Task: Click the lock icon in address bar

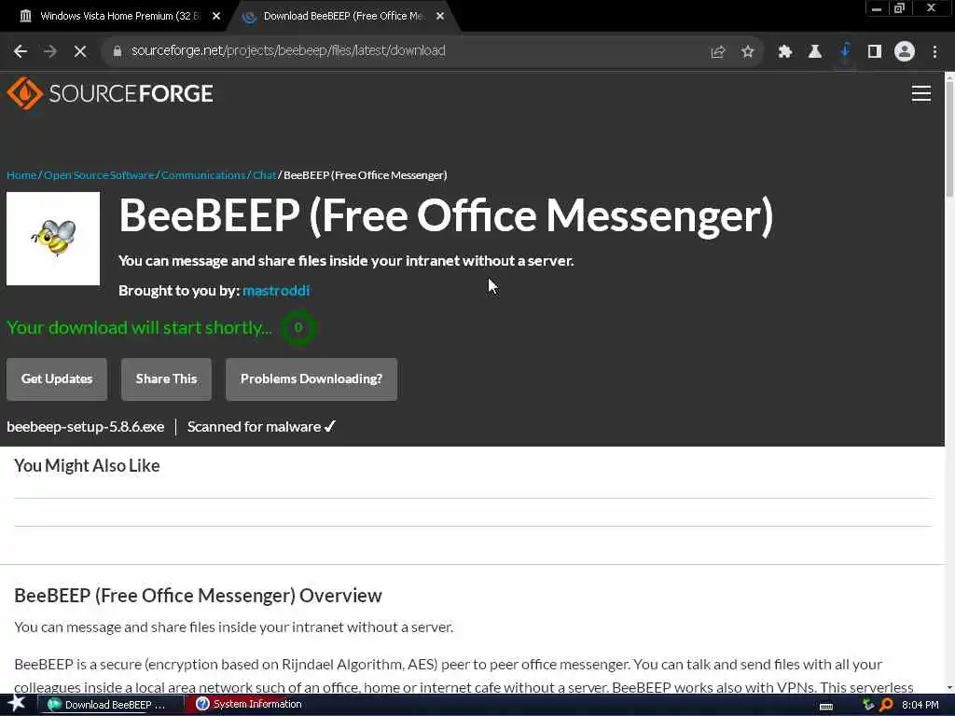Action: click(x=118, y=51)
